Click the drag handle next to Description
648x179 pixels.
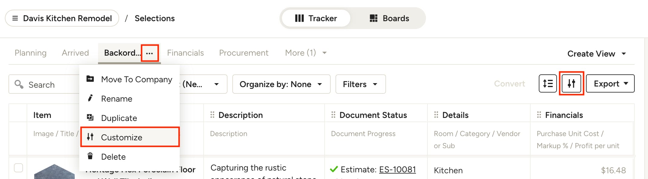coord(212,115)
